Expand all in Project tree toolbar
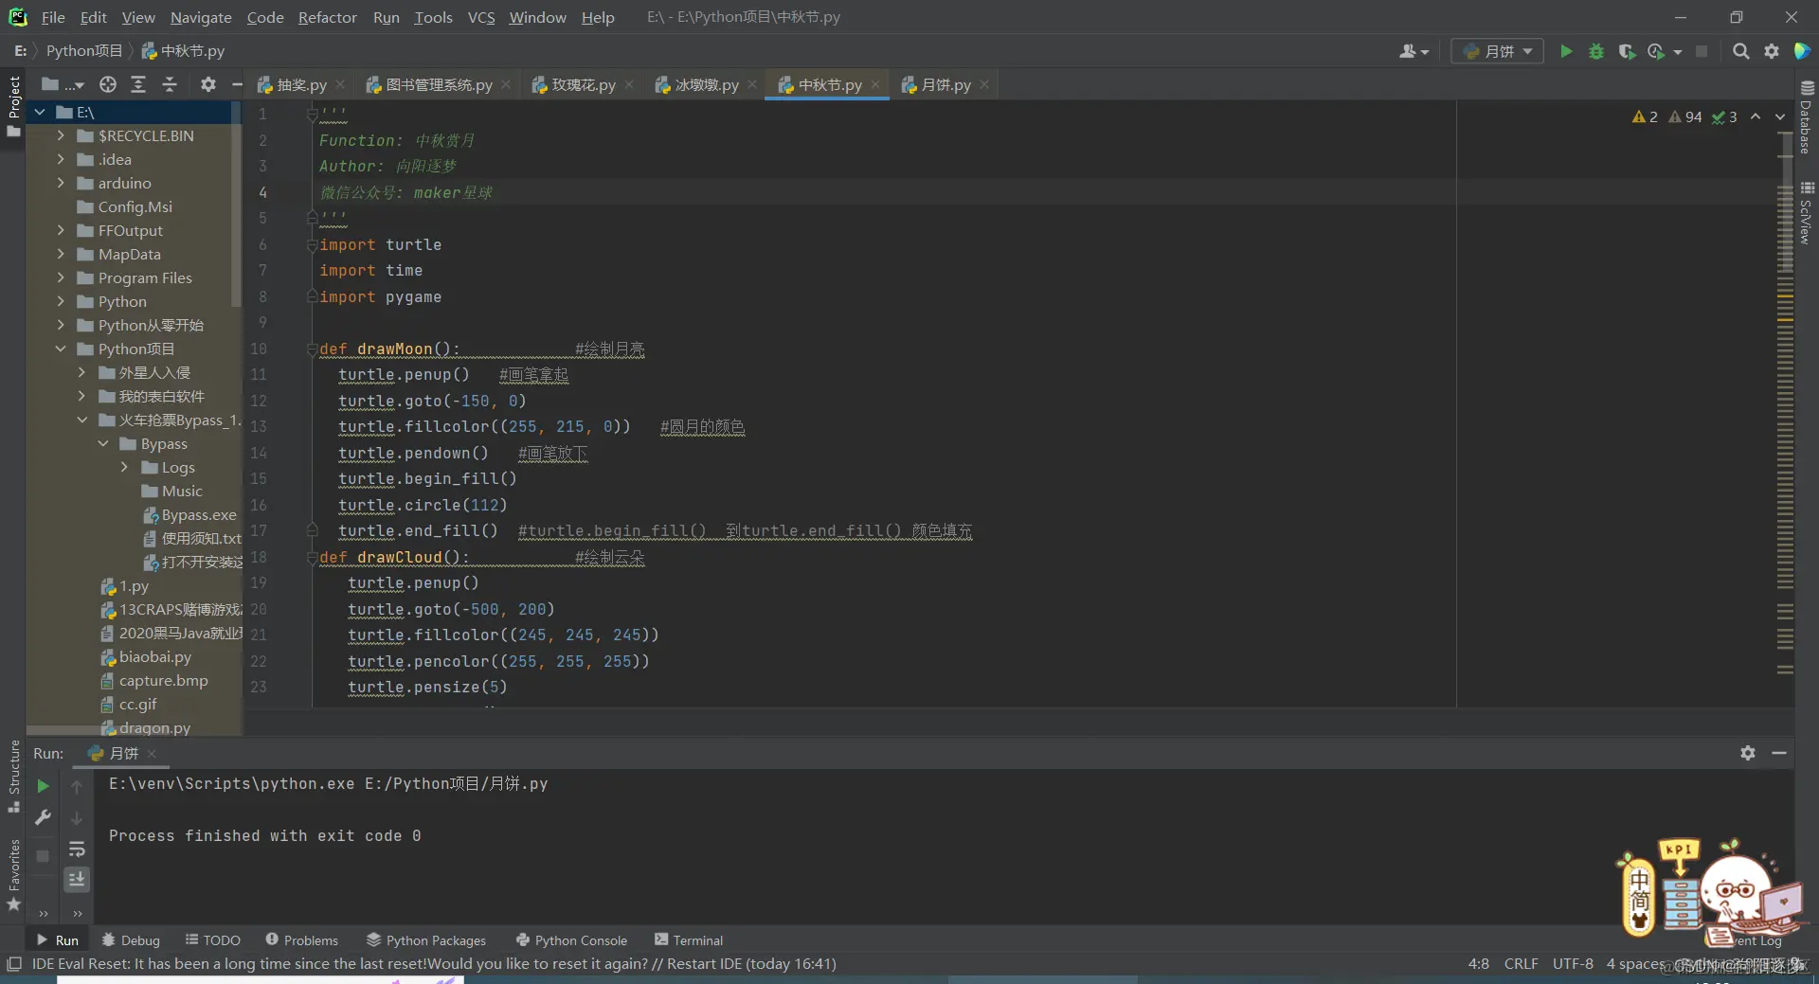This screenshot has width=1819, height=984. click(138, 84)
